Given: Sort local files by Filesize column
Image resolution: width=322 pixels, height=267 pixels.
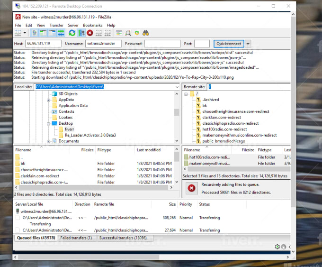Looking at the screenshot, I should [x=87, y=150].
